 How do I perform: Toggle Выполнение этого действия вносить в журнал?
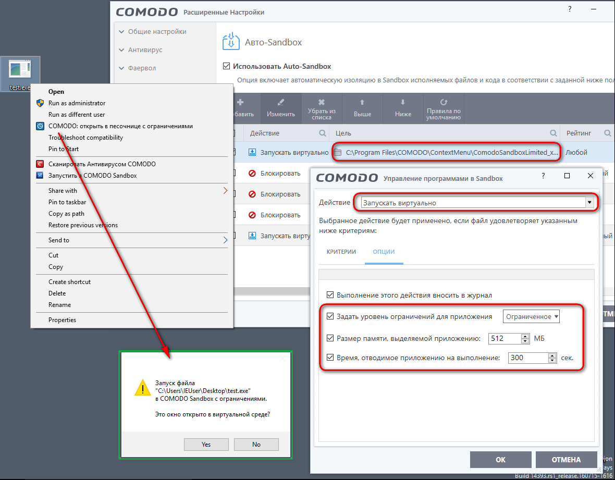coord(330,295)
